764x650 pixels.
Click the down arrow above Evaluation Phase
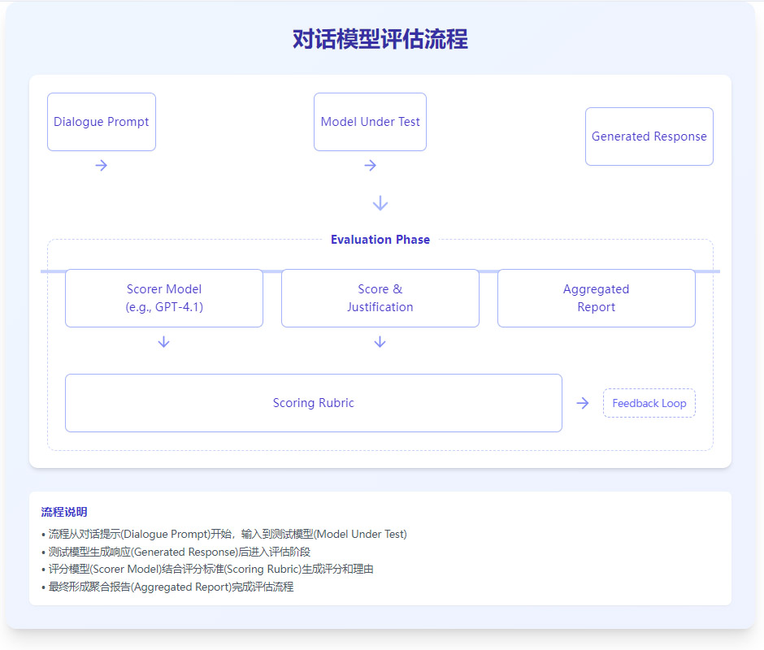point(380,203)
